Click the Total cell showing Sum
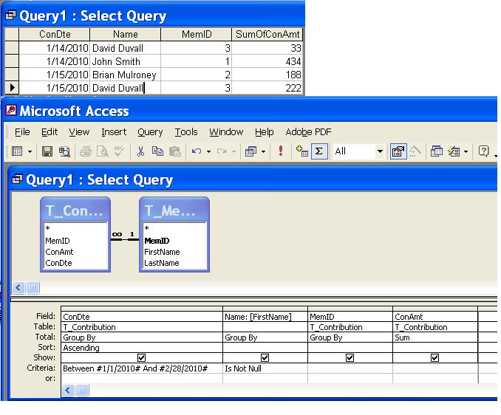Image resolution: width=501 pixels, height=415 pixels. pyautogui.click(x=434, y=337)
